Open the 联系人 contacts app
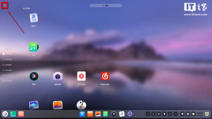The height and width of the screenshot is (119, 212). tap(34, 18)
